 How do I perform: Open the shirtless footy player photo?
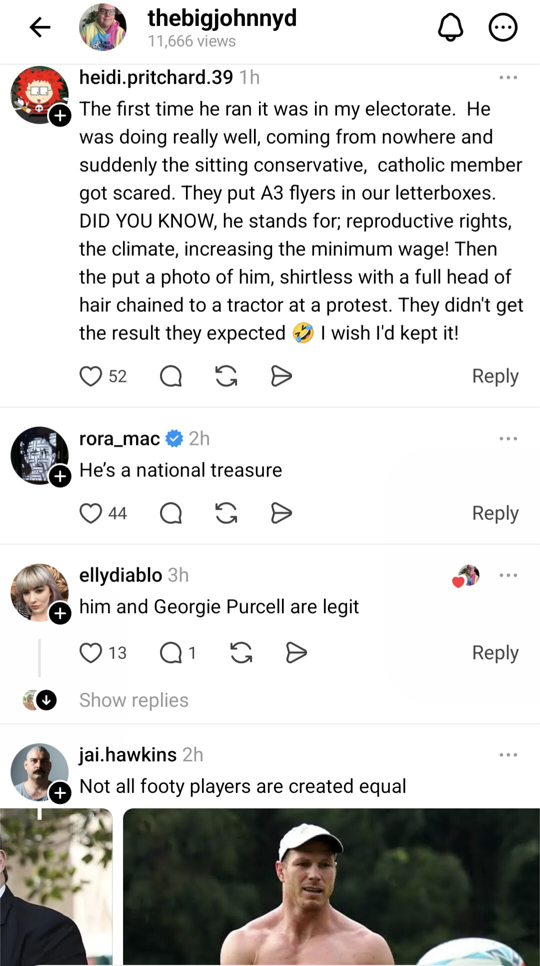coord(331,887)
